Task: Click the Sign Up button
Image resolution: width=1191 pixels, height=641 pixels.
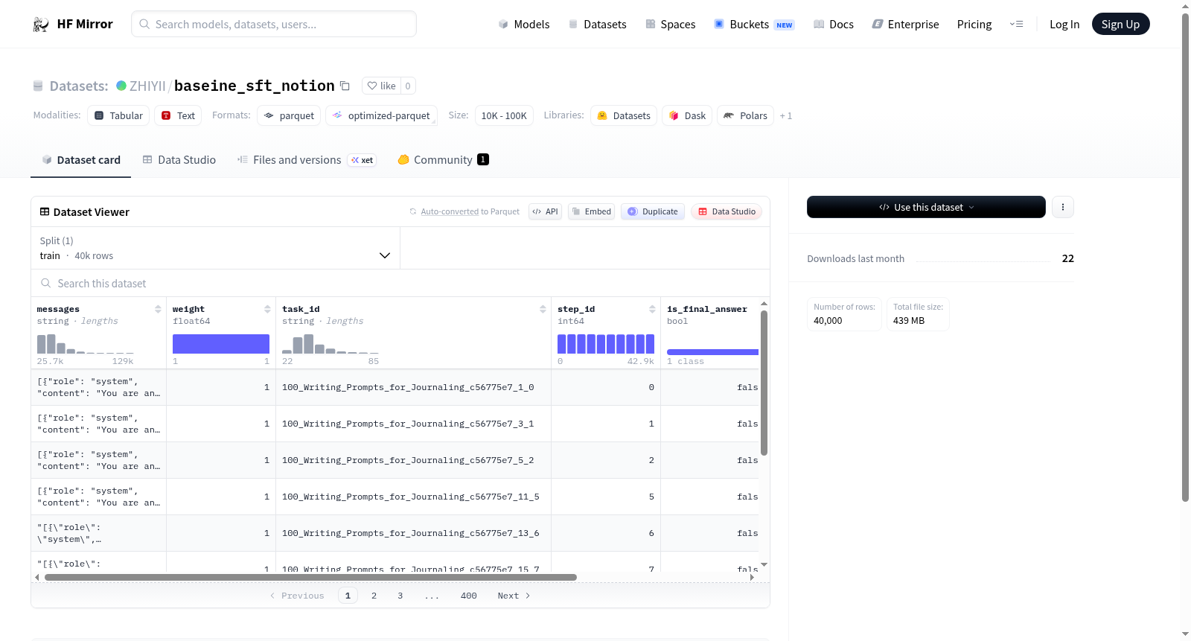Action: pos(1120,24)
